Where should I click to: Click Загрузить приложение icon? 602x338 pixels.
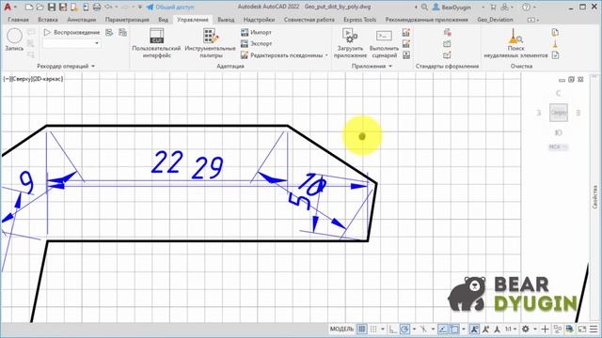(x=350, y=43)
